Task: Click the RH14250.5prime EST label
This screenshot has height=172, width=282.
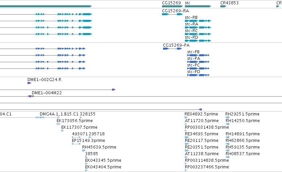Action: 243,121
